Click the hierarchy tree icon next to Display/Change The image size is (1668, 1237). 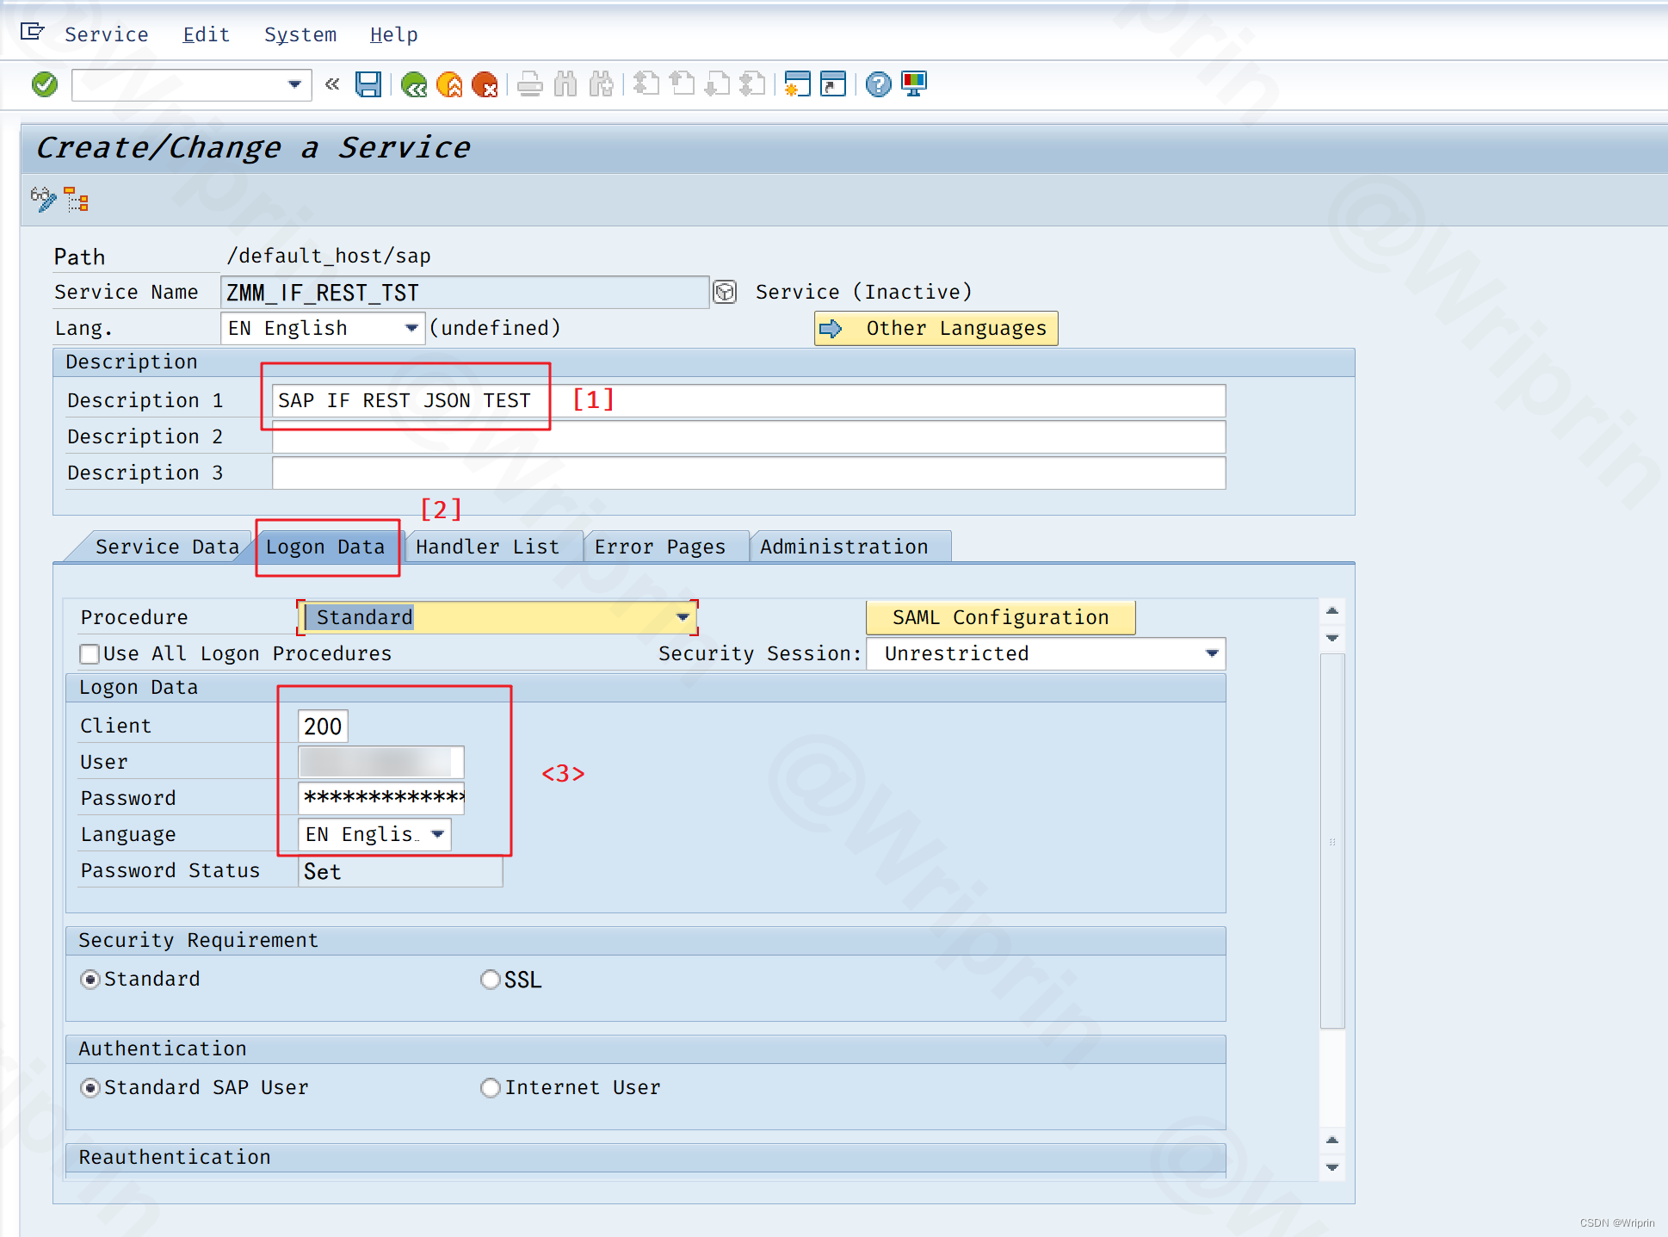77,199
